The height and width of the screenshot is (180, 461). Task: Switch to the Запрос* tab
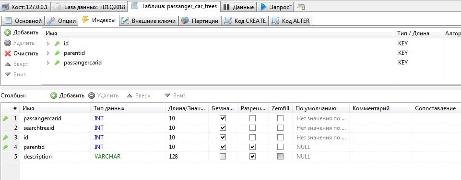click(276, 7)
